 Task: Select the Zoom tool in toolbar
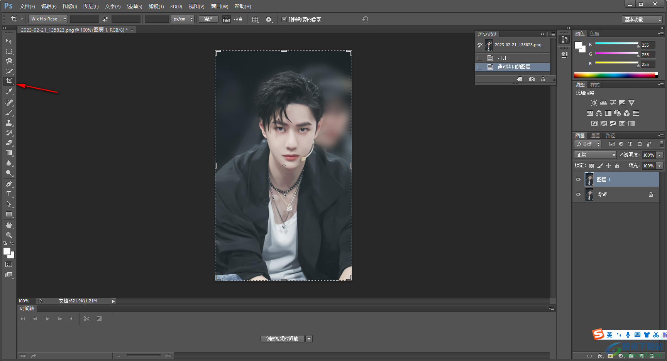(9, 235)
